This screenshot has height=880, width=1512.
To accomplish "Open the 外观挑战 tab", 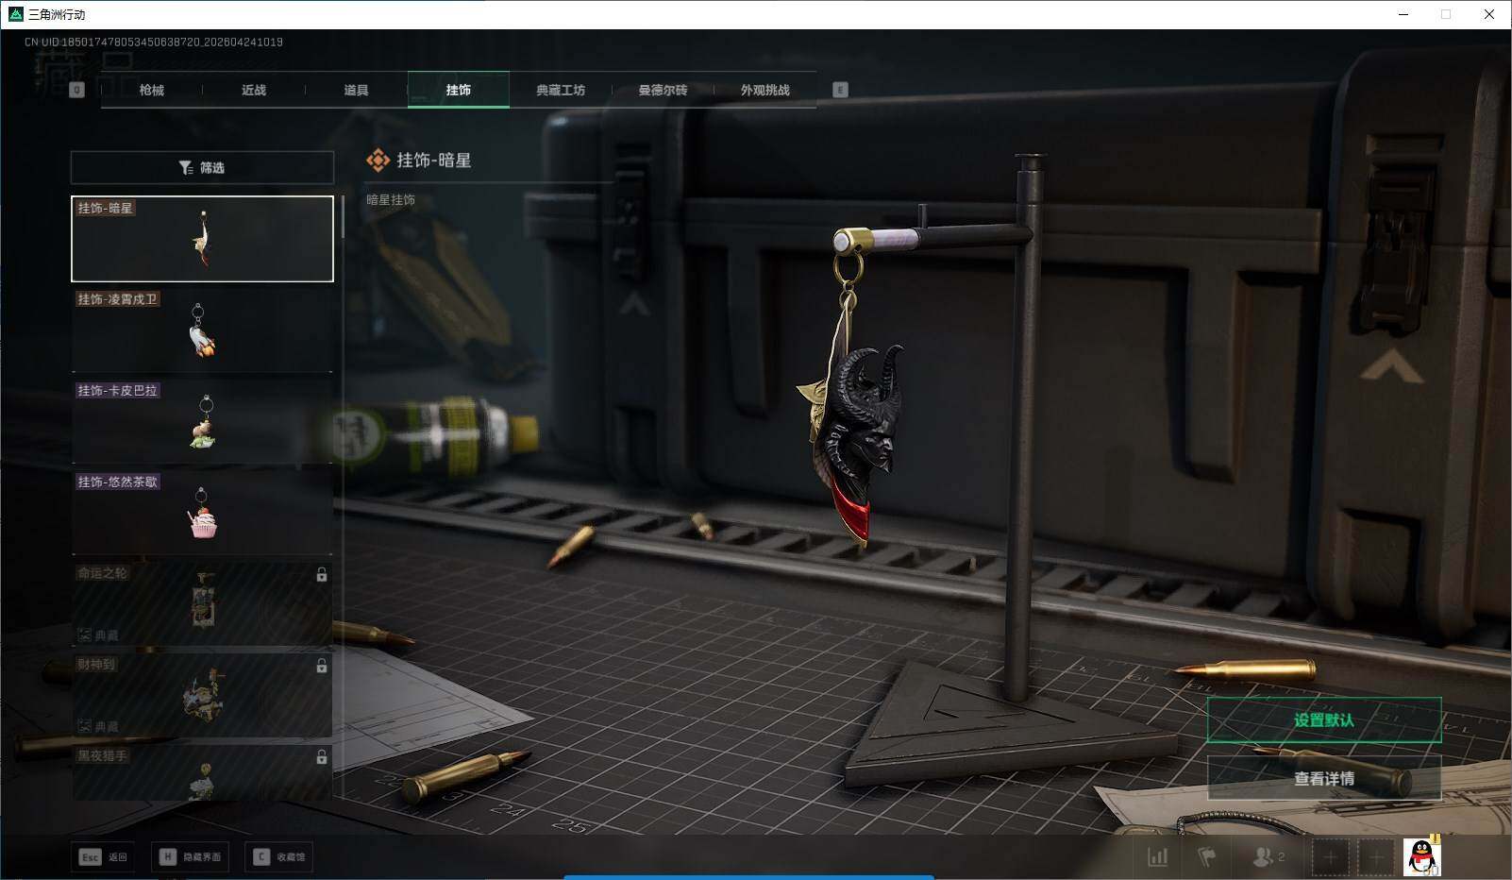I will (x=764, y=90).
